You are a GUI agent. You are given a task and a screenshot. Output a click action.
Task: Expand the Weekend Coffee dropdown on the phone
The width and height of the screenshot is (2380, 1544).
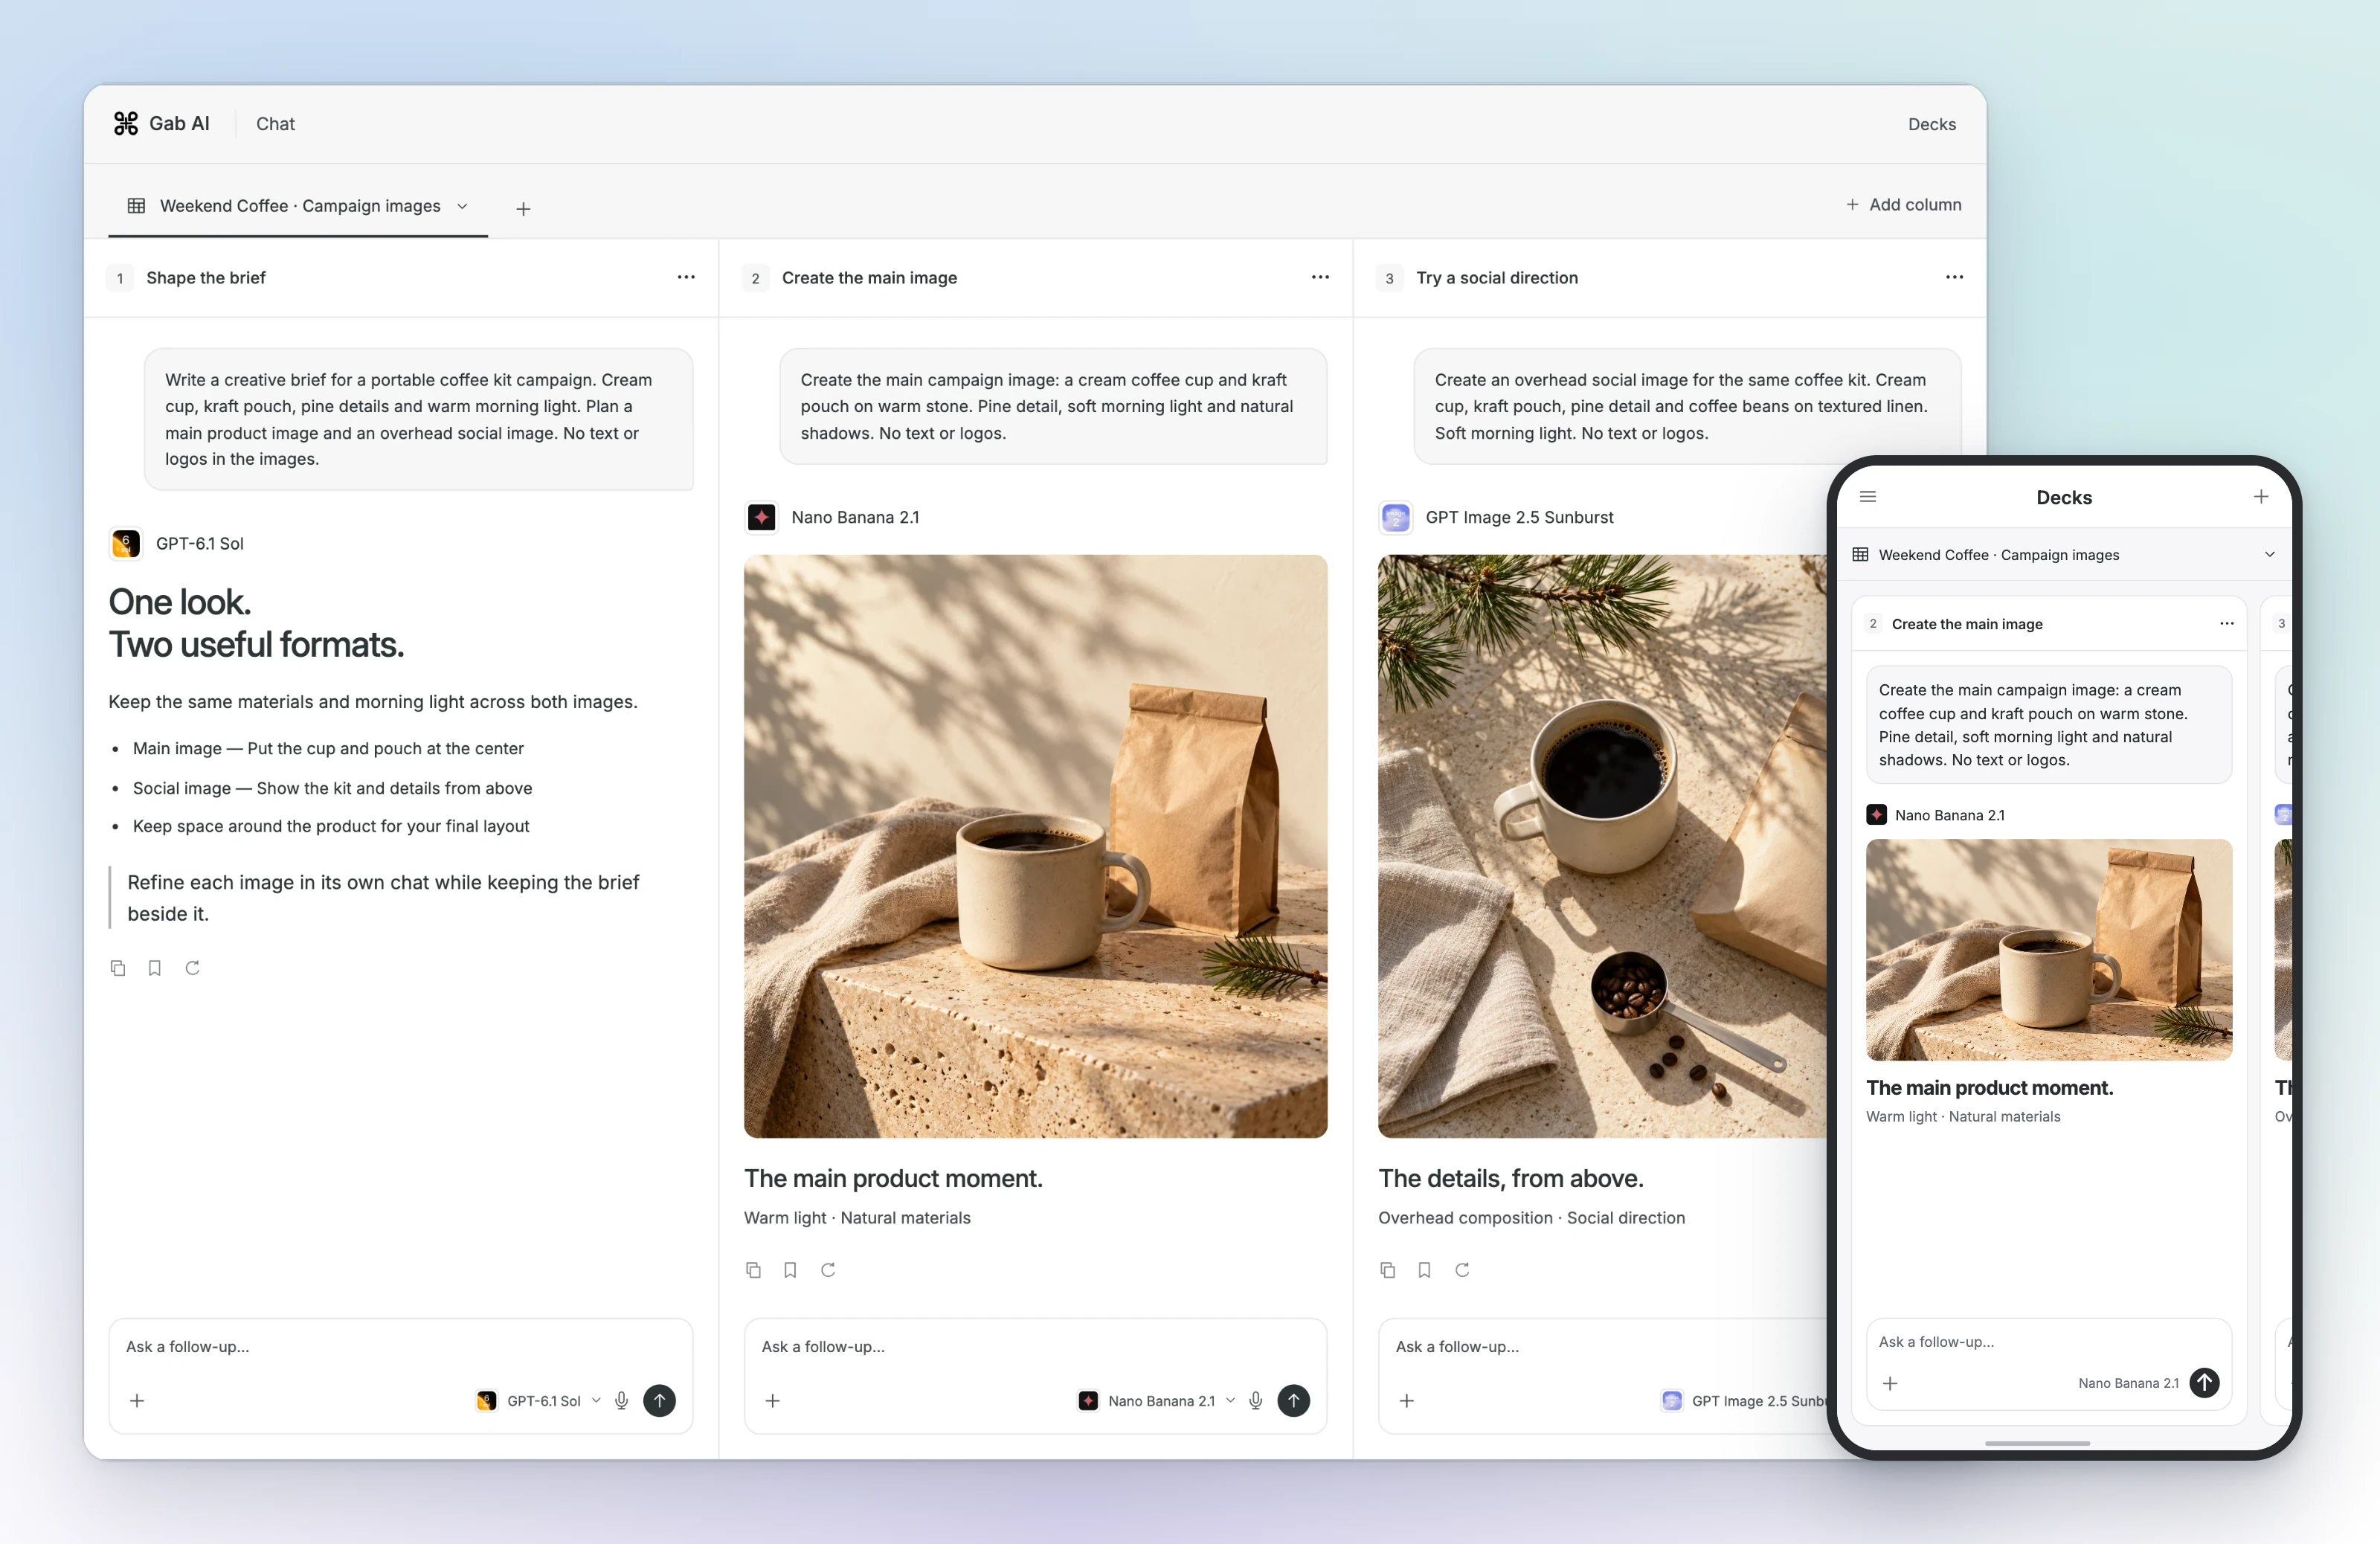2269,554
